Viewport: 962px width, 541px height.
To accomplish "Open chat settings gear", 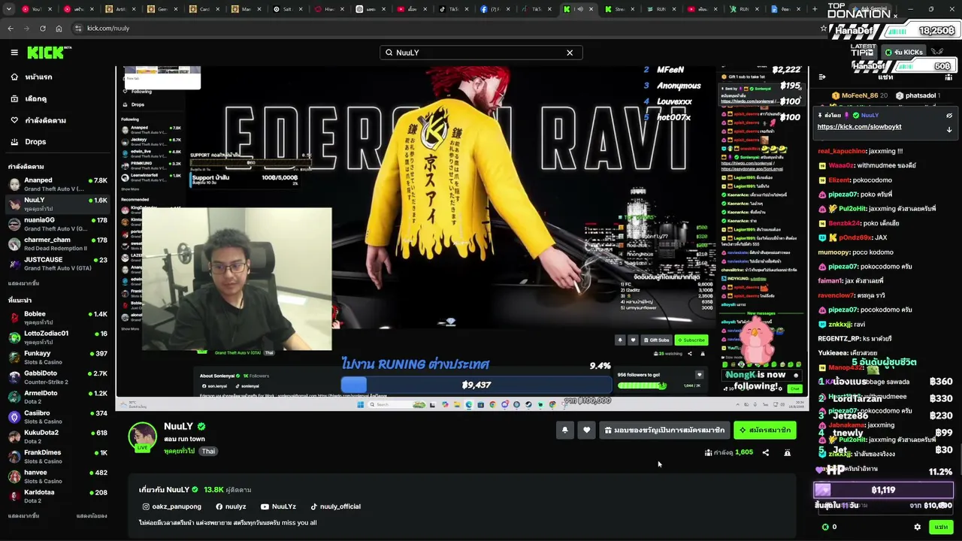I will [x=917, y=527].
